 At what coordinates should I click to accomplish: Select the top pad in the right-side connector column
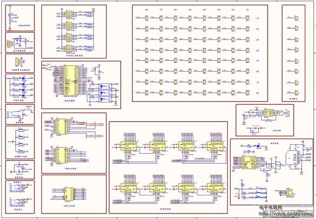[296, 18]
